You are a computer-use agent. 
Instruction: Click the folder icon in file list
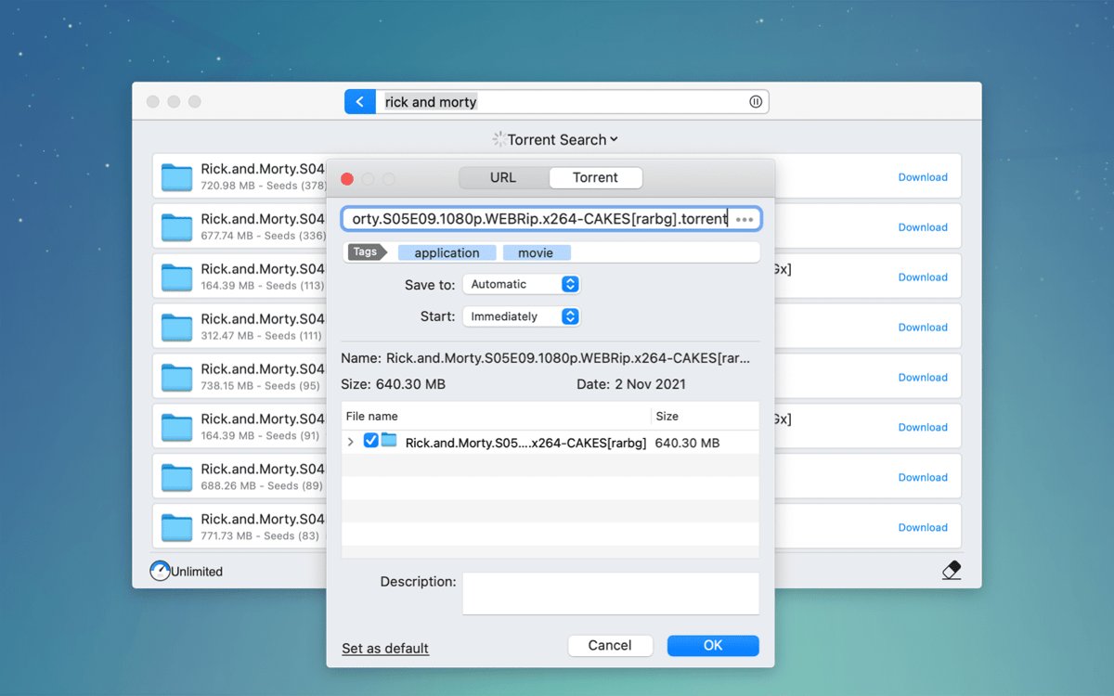[x=389, y=442]
